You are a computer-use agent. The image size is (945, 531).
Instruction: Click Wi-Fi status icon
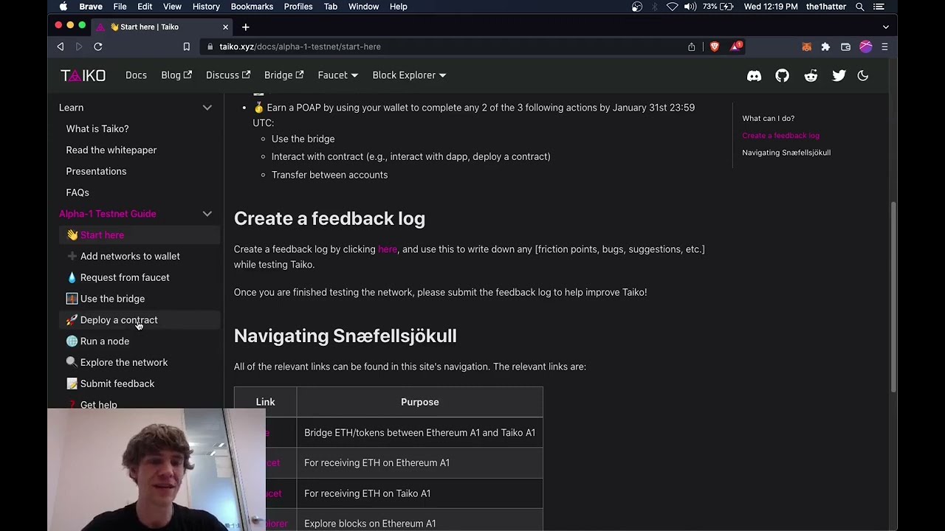pyautogui.click(x=672, y=7)
